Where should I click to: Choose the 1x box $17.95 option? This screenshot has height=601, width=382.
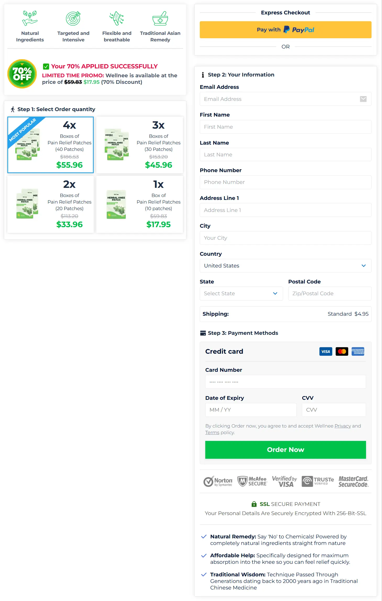point(140,204)
